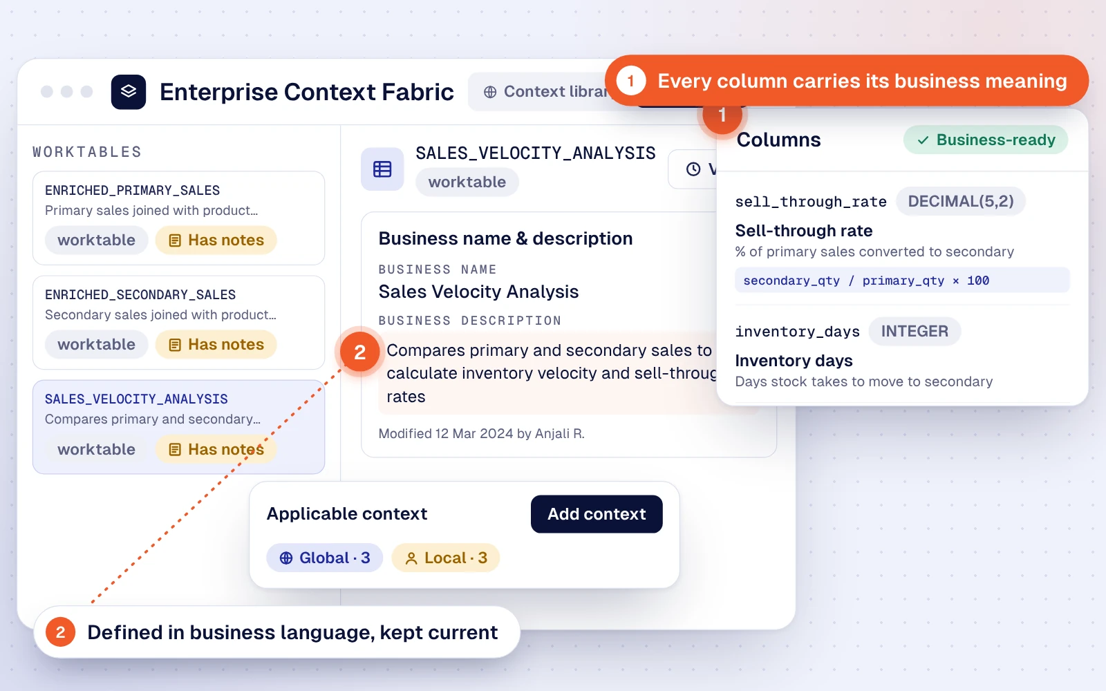
Task: Click the secondary_qty / primary_qty × 100 formula
Action: tap(902, 281)
